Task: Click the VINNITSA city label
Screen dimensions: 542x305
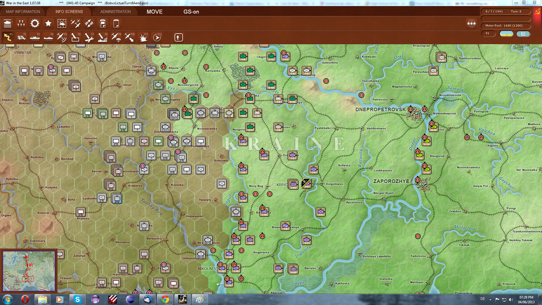Action: coord(23,53)
